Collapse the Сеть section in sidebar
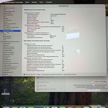This screenshot has width=108, height=108. pyautogui.click(x=1, y=33)
